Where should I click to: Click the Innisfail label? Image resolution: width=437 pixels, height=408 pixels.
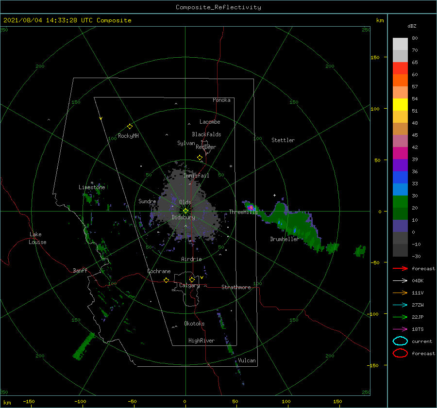pyautogui.click(x=196, y=176)
